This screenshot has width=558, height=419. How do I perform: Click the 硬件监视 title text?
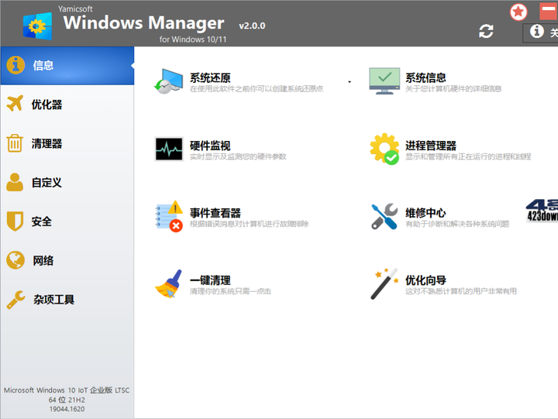(210, 146)
